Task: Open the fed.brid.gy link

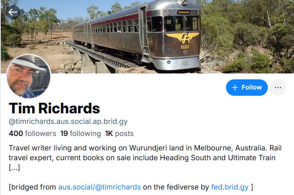Action: tap(230, 187)
